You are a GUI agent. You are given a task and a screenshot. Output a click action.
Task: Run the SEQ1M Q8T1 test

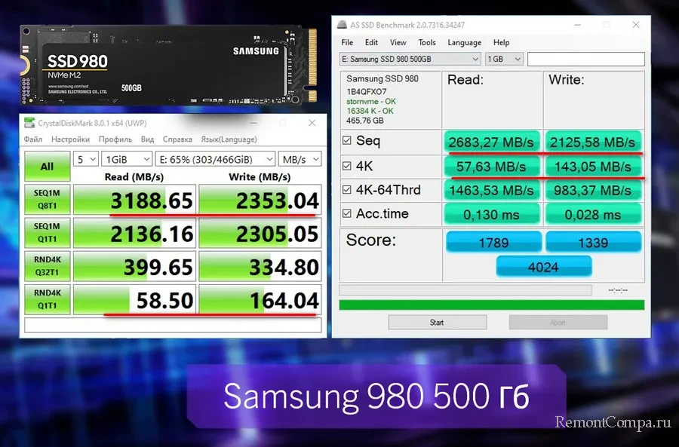point(48,200)
